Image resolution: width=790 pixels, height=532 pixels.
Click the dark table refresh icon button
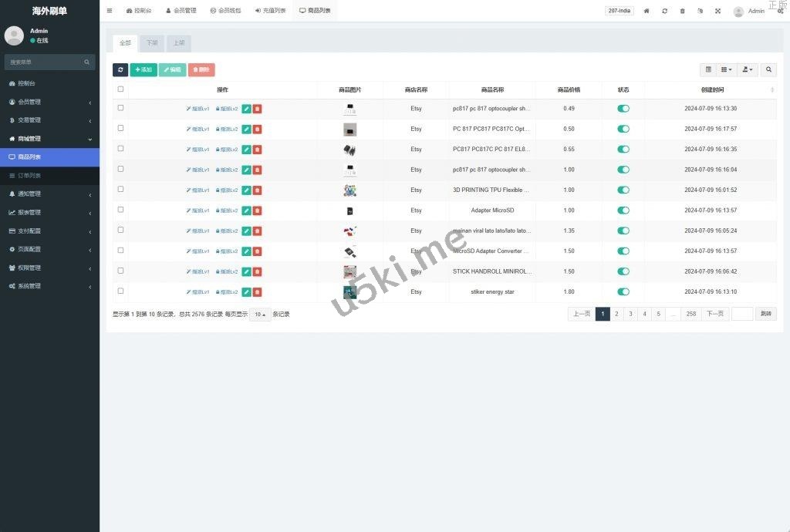pyautogui.click(x=120, y=69)
